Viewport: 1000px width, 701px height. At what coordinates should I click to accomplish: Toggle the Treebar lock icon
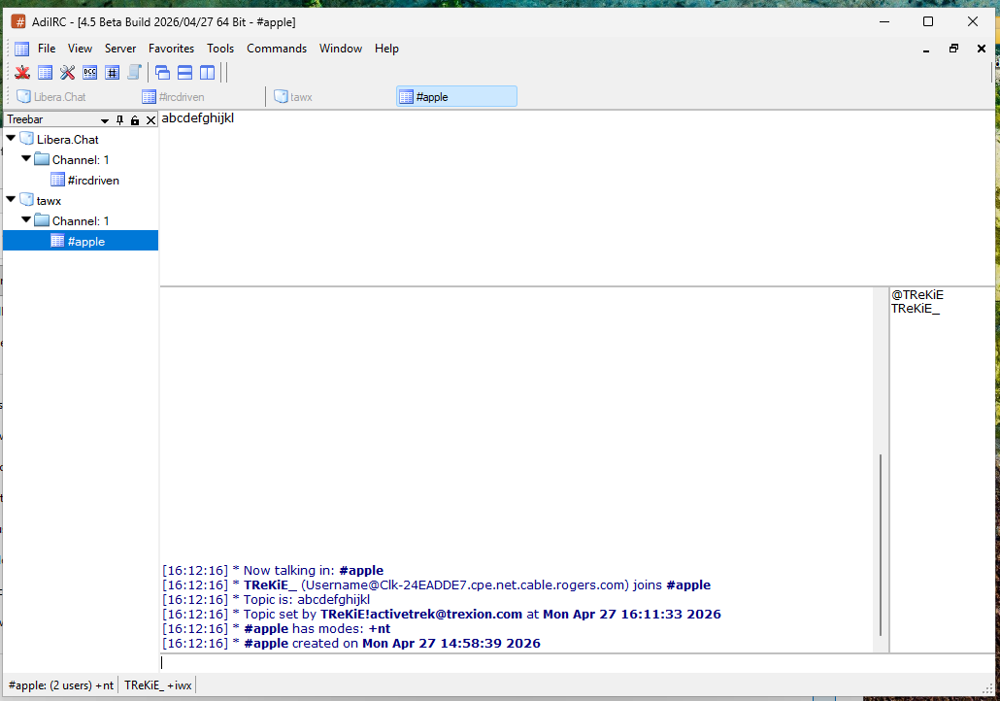pyautogui.click(x=135, y=119)
